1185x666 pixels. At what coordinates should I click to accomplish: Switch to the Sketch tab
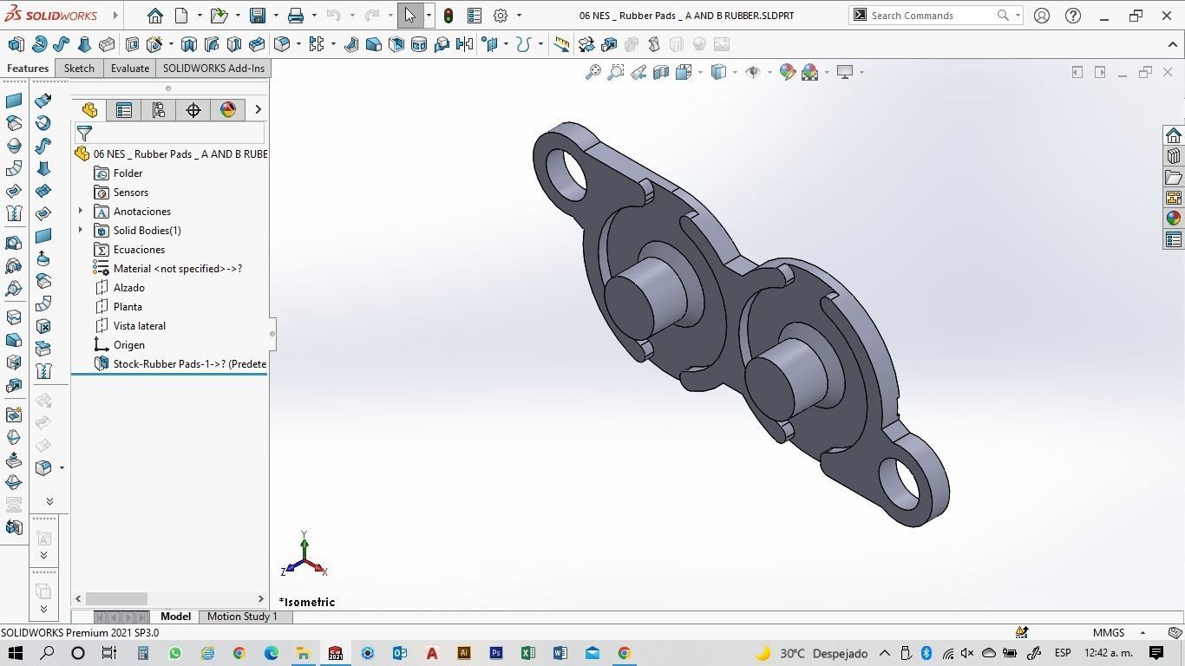tap(79, 69)
